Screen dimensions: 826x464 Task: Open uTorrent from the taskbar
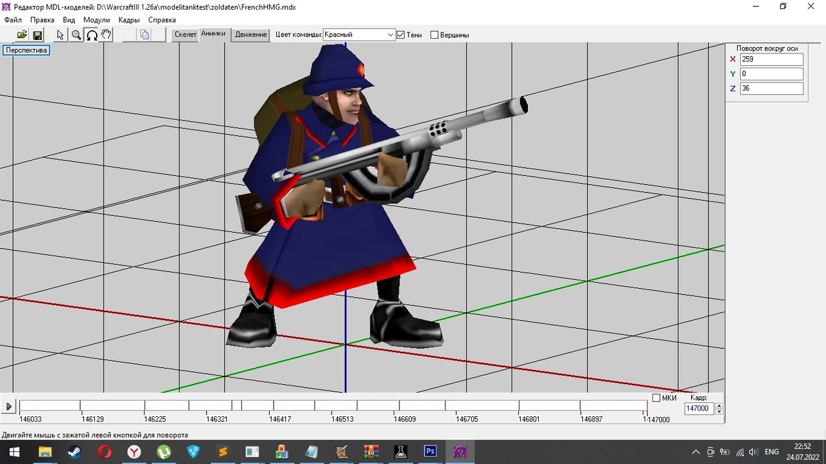[164, 452]
